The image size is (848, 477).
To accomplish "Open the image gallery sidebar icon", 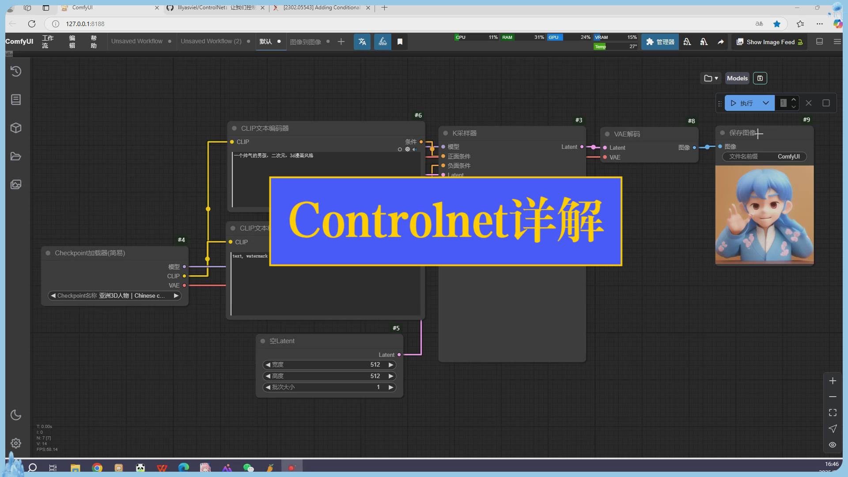I will [16, 184].
